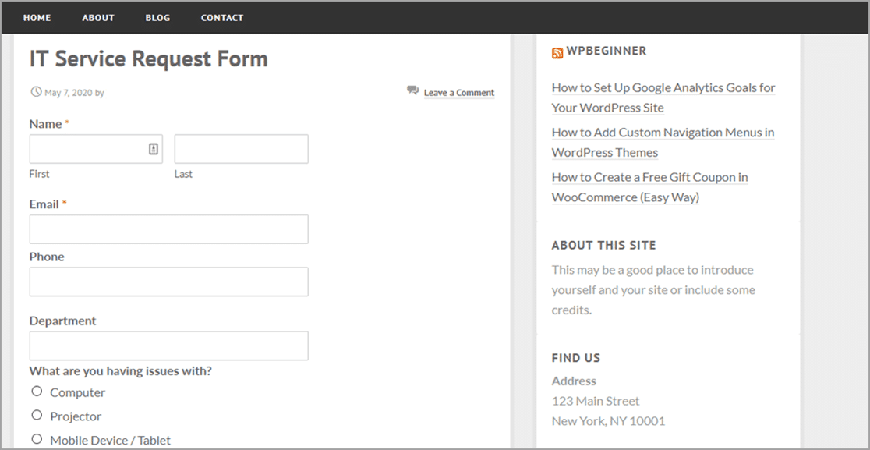
Task: Click the contact card autofill icon
Action: click(x=154, y=149)
